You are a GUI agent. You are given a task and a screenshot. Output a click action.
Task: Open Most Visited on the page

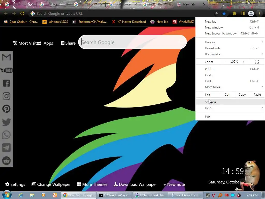pos(25,43)
